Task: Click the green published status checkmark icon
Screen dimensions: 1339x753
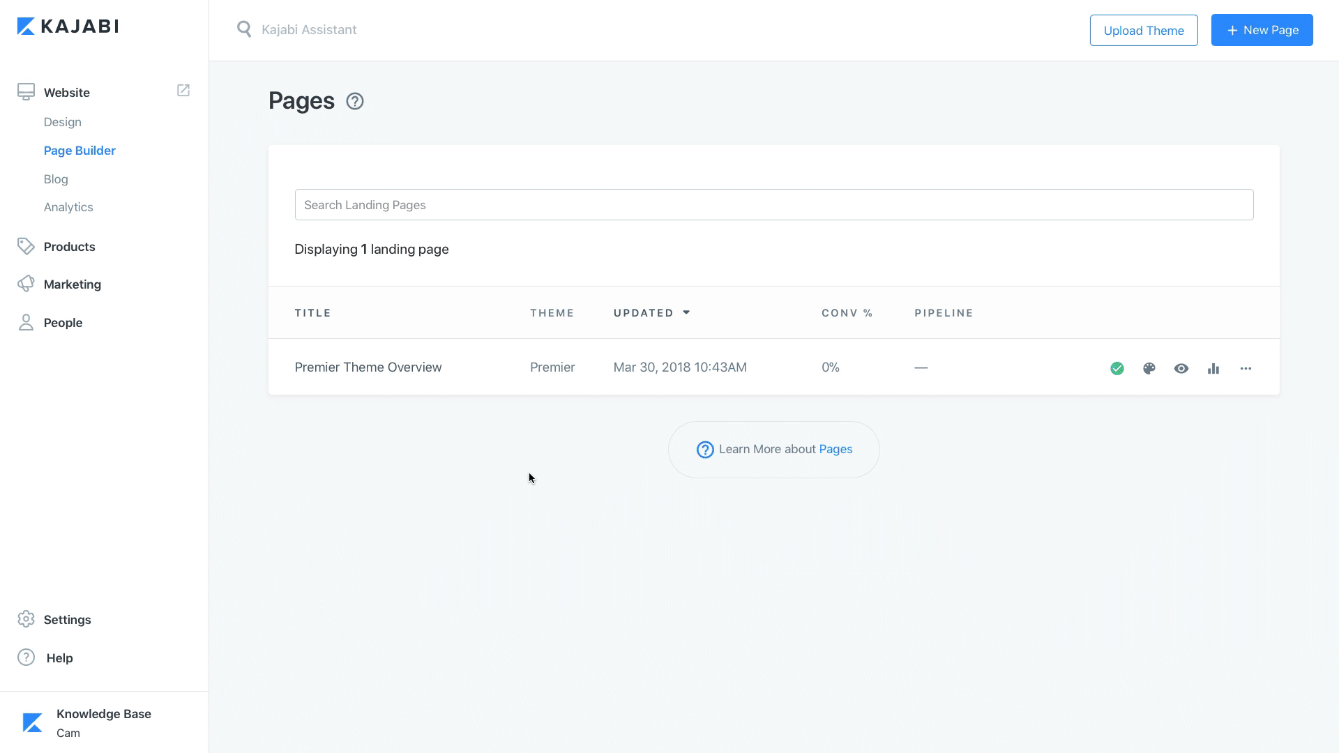Action: point(1117,368)
